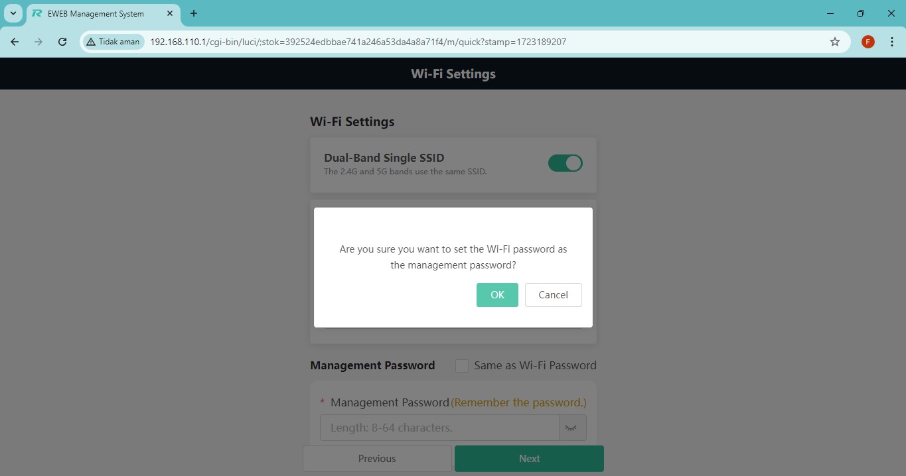
Task: Open the profile avatar F icon
Action: click(868, 42)
